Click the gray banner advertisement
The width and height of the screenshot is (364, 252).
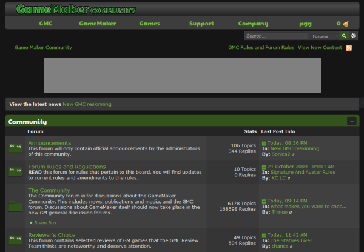[x=183, y=76]
